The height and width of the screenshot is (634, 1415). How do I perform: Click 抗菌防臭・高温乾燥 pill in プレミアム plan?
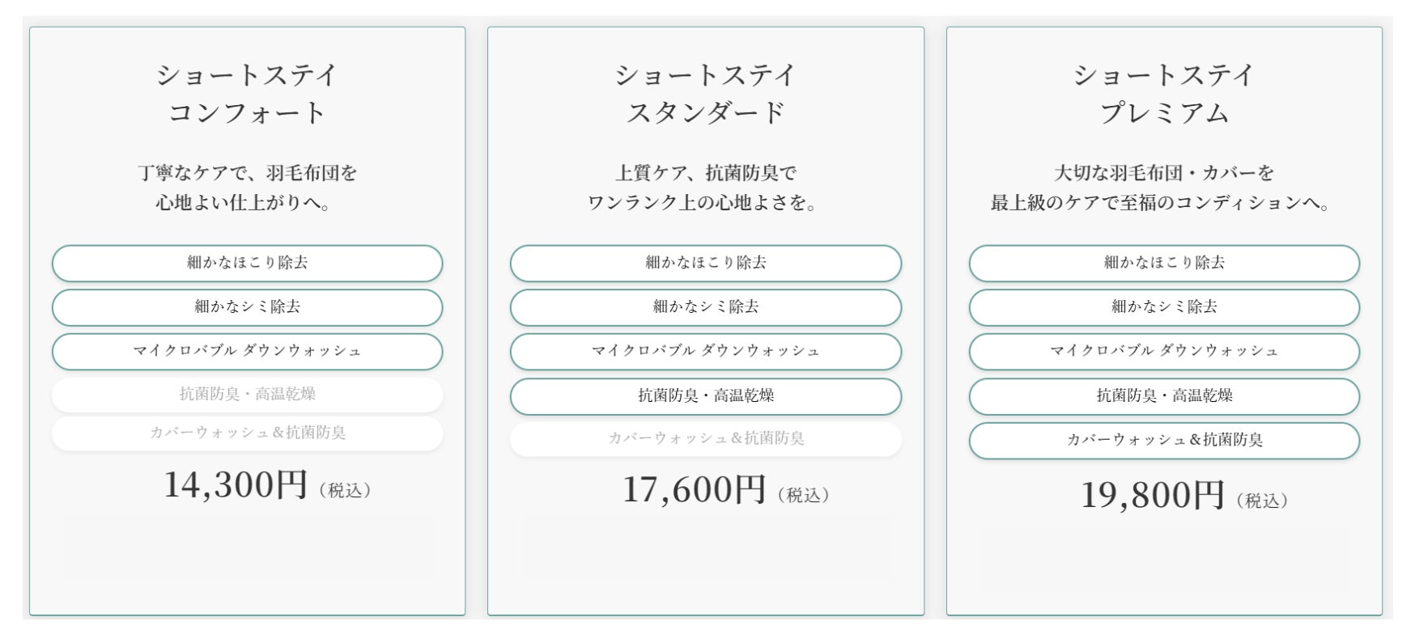[x=1164, y=396]
